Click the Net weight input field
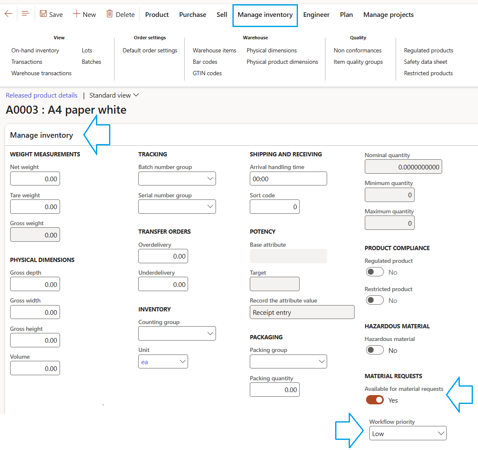Screen dimensions: 478x450 click(35, 179)
